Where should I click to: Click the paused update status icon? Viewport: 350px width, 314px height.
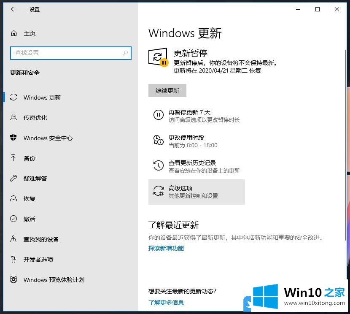pos(158,57)
